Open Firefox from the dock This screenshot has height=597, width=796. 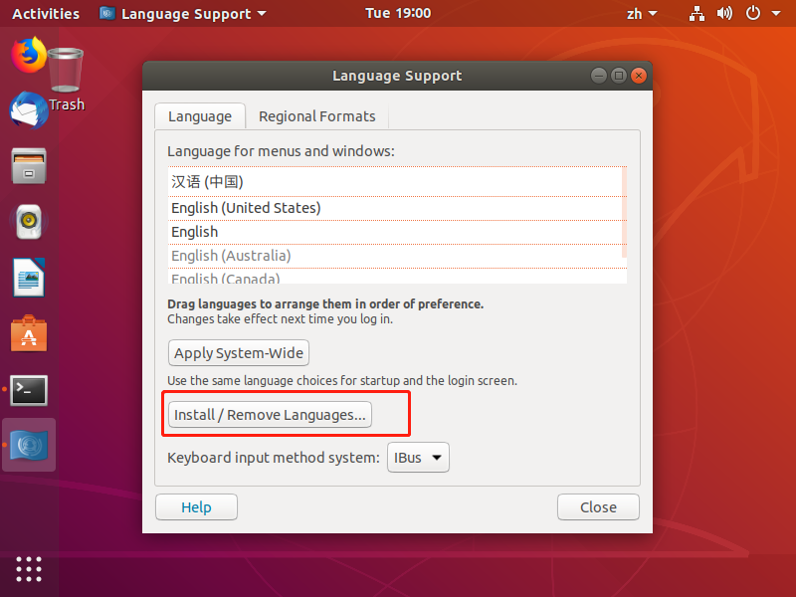[29, 55]
